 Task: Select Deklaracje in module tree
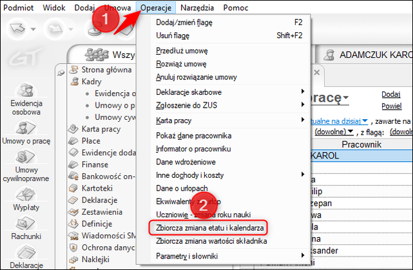(x=93, y=200)
